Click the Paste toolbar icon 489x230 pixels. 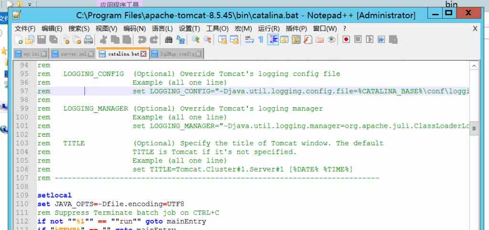point(127,40)
